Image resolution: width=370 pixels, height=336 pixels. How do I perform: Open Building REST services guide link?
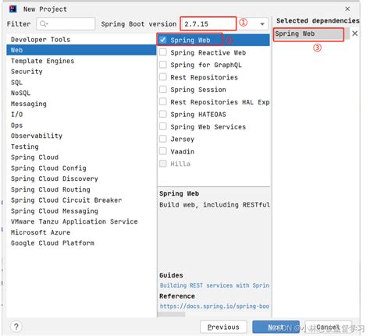tap(215, 285)
